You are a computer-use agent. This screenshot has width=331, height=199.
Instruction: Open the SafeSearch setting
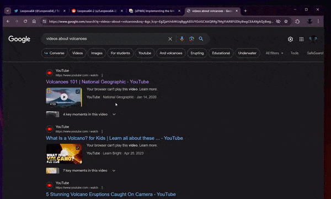point(315,53)
